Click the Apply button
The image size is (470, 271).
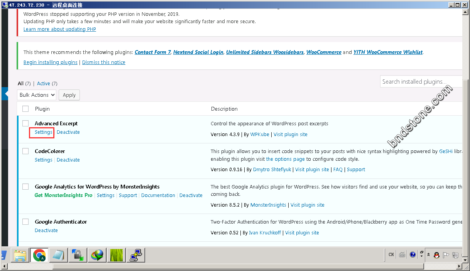(69, 95)
